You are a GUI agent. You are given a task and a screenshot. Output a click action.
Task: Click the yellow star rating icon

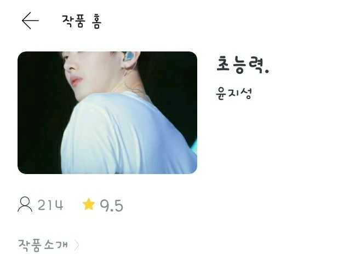pyautogui.click(x=89, y=204)
